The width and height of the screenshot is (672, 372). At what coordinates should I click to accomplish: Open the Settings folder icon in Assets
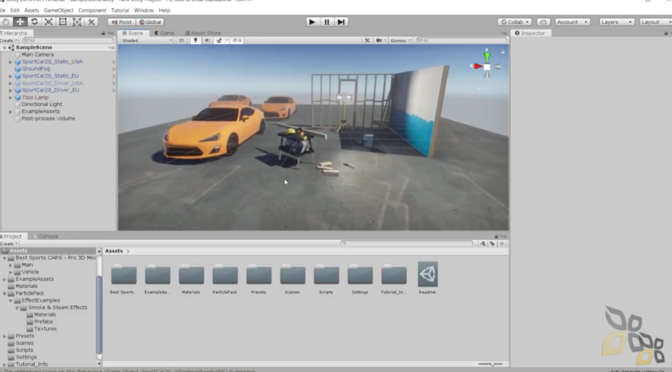pyautogui.click(x=360, y=275)
